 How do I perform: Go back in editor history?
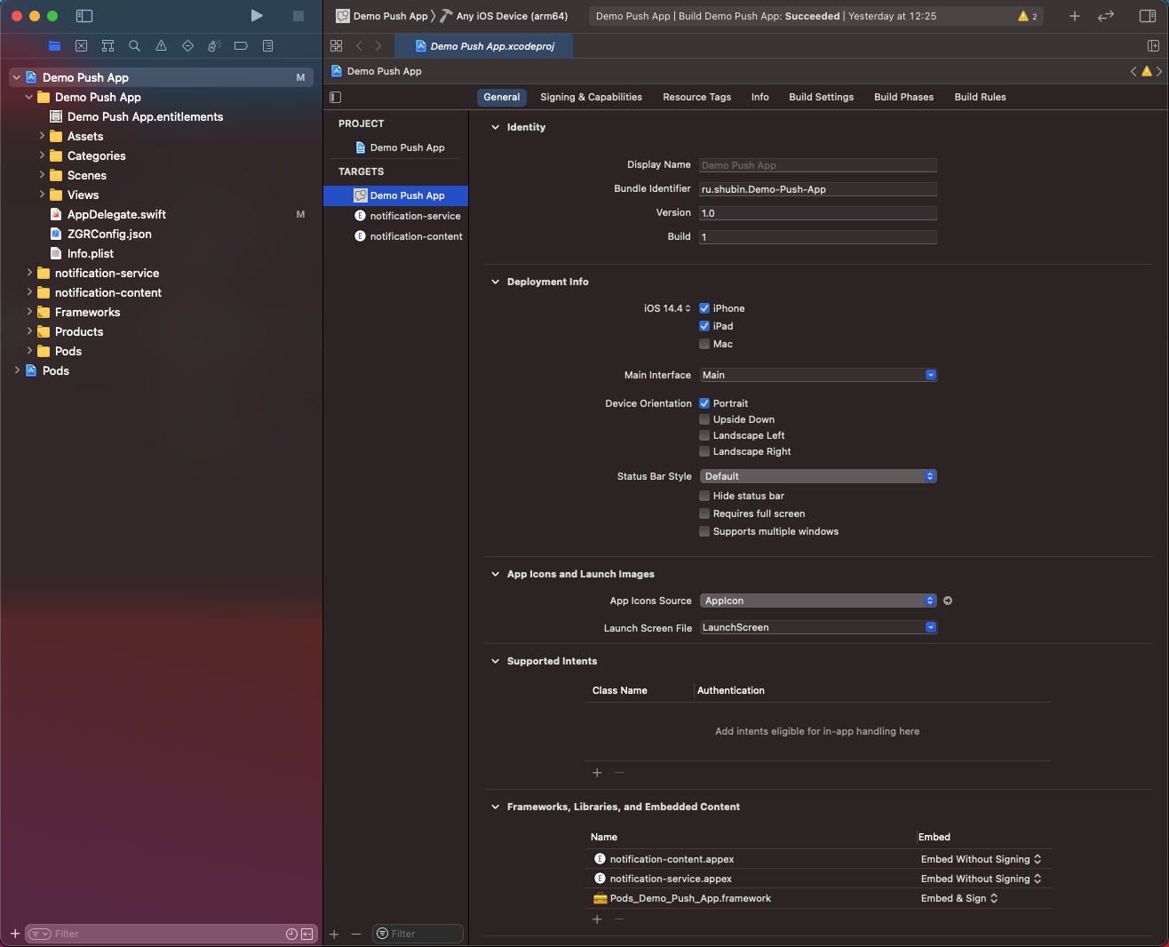coord(359,45)
